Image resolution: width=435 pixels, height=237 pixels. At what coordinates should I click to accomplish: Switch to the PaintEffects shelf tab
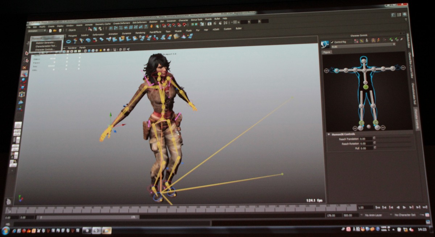pos(155,32)
